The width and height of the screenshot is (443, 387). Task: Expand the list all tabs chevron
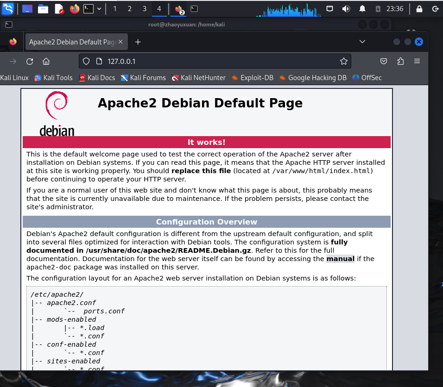362,42
